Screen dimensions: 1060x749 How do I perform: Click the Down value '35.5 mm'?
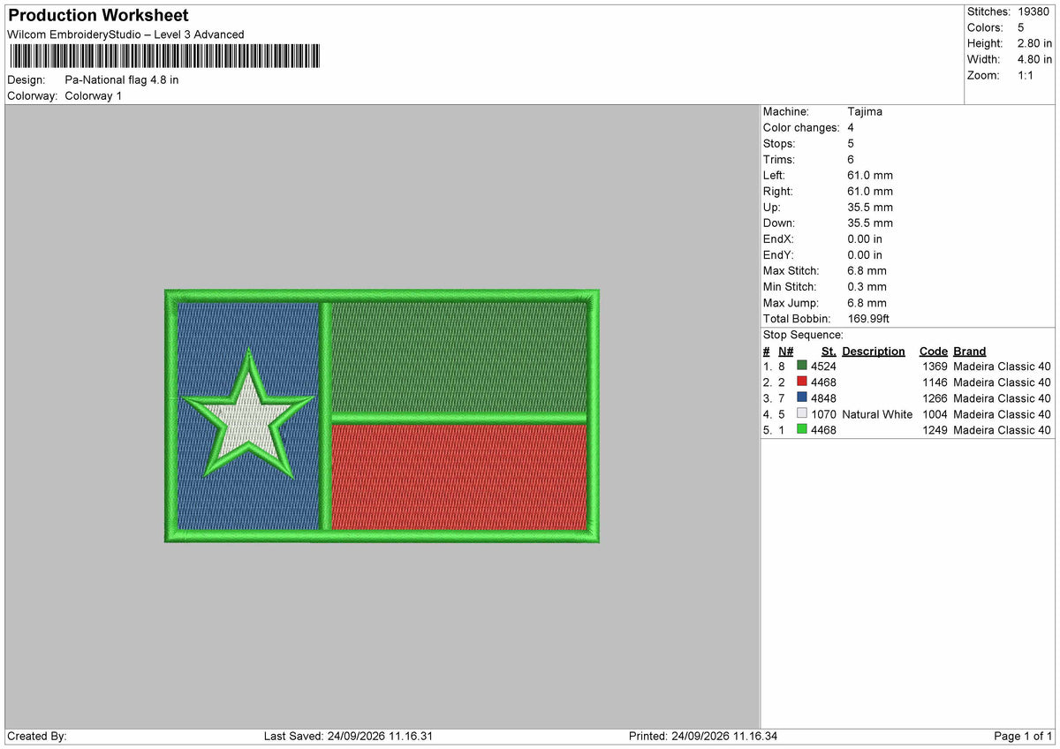(x=870, y=223)
